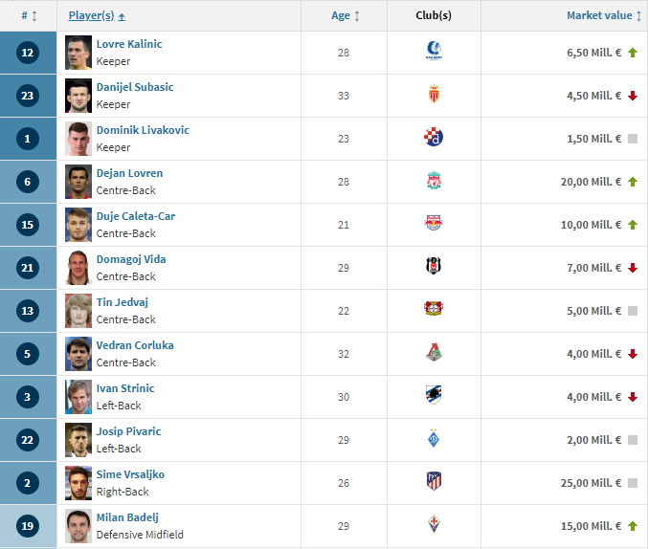
Task: Click Sime Vrsaljko portrait thumbnail
Action: pyautogui.click(x=78, y=483)
